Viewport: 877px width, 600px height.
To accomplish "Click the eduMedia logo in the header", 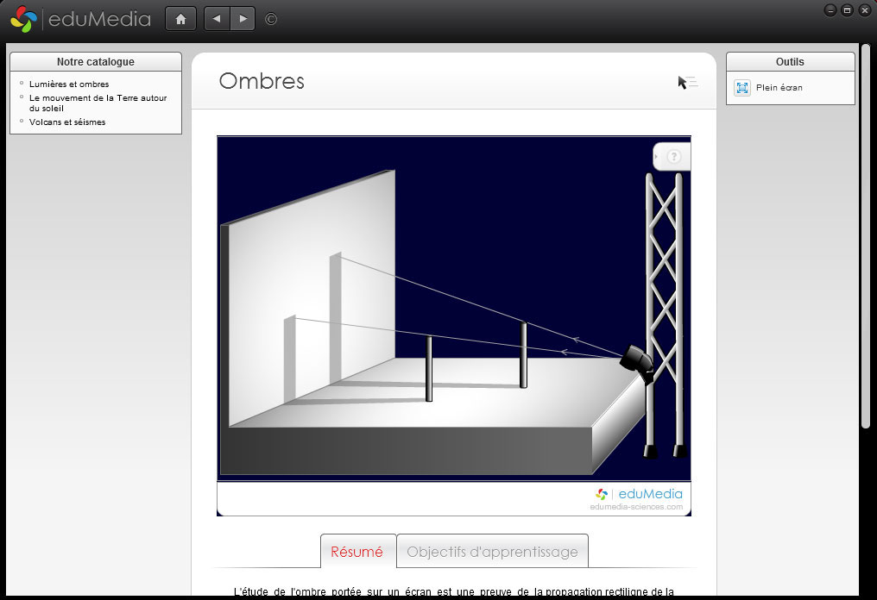I will click(x=81, y=19).
